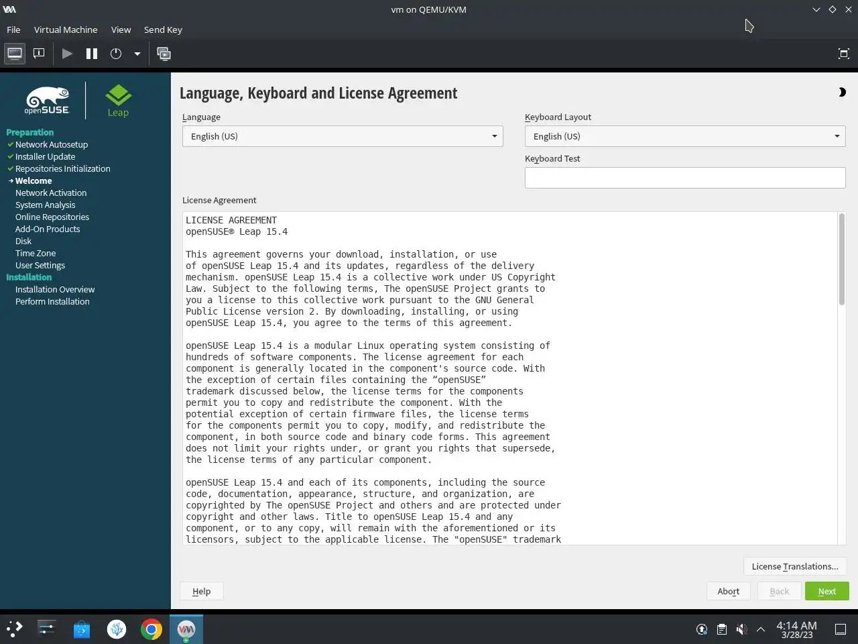Focus the Keyboard Test field
The height and width of the screenshot is (644, 858).
(x=685, y=178)
